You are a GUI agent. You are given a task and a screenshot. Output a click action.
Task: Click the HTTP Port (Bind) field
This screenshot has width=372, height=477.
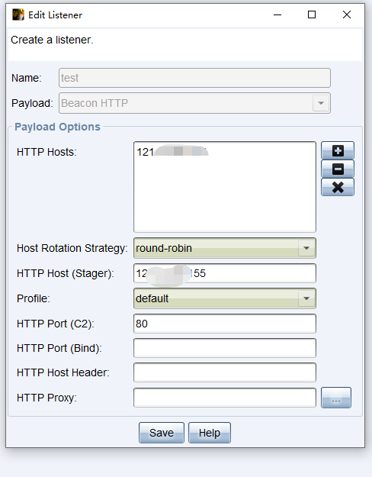(225, 348)
